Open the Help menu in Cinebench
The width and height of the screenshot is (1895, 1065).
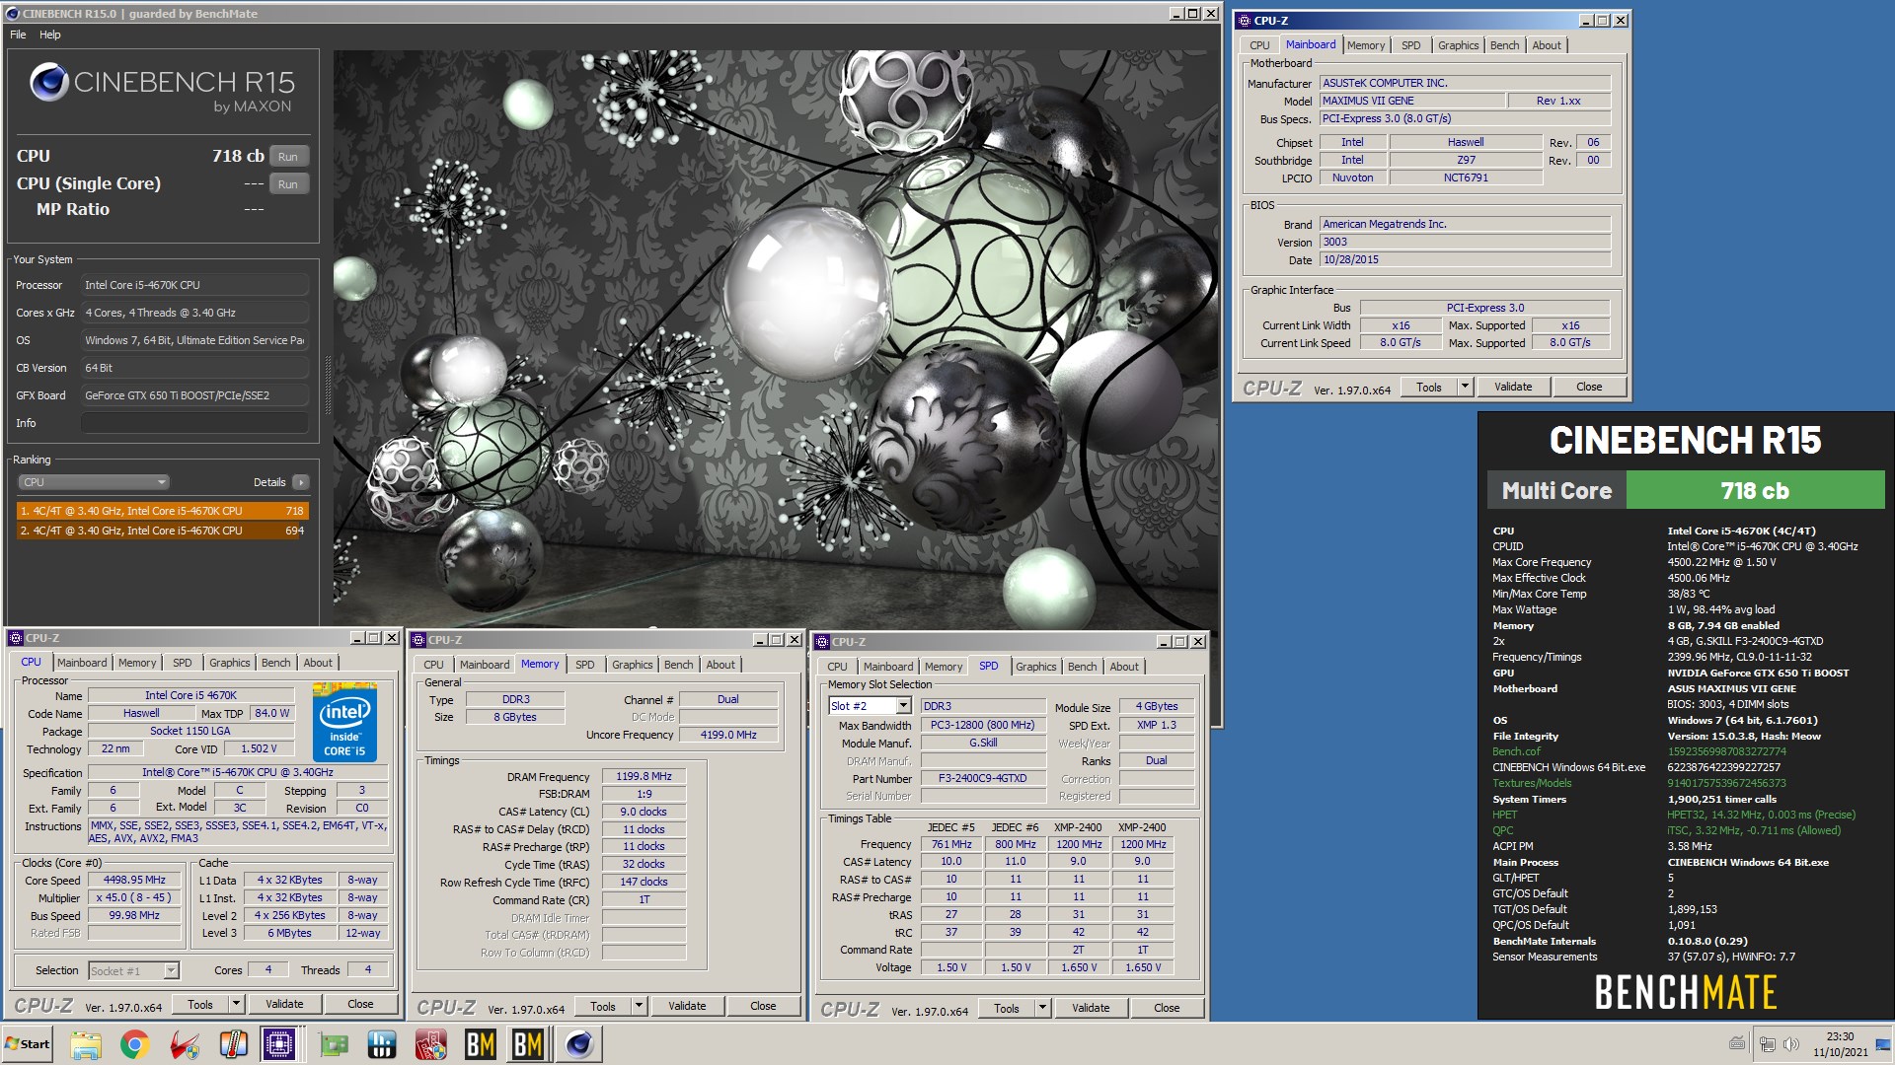tap(50, 35)
